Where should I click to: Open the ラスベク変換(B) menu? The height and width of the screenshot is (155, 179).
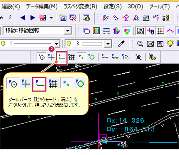81,6
